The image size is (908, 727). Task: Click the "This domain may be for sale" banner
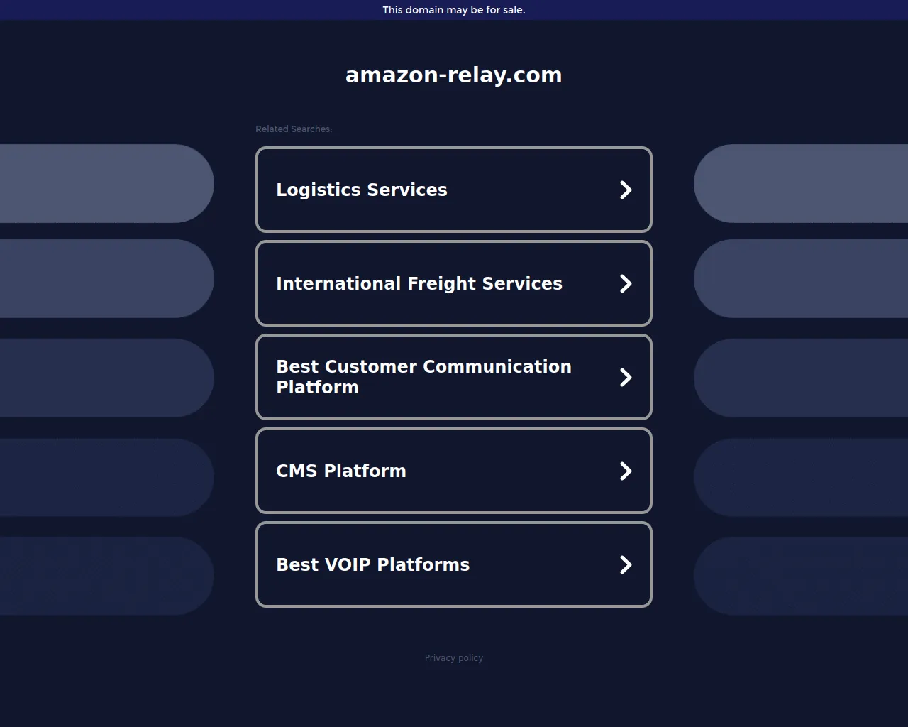(x=454, y=10)
